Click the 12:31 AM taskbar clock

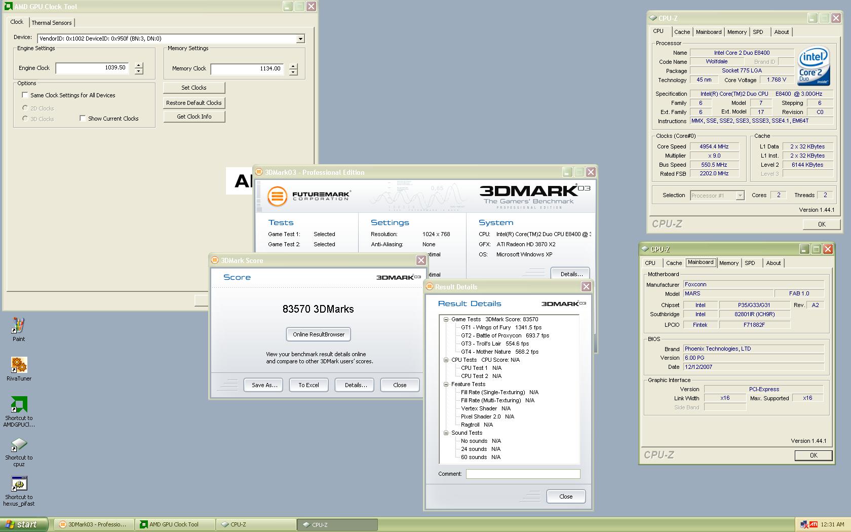(832, 524)
